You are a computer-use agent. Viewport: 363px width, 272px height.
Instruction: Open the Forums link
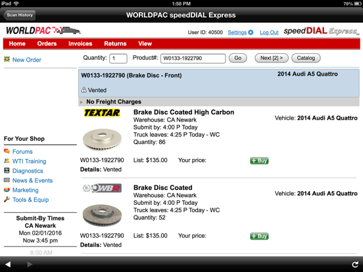coord(22,152)
